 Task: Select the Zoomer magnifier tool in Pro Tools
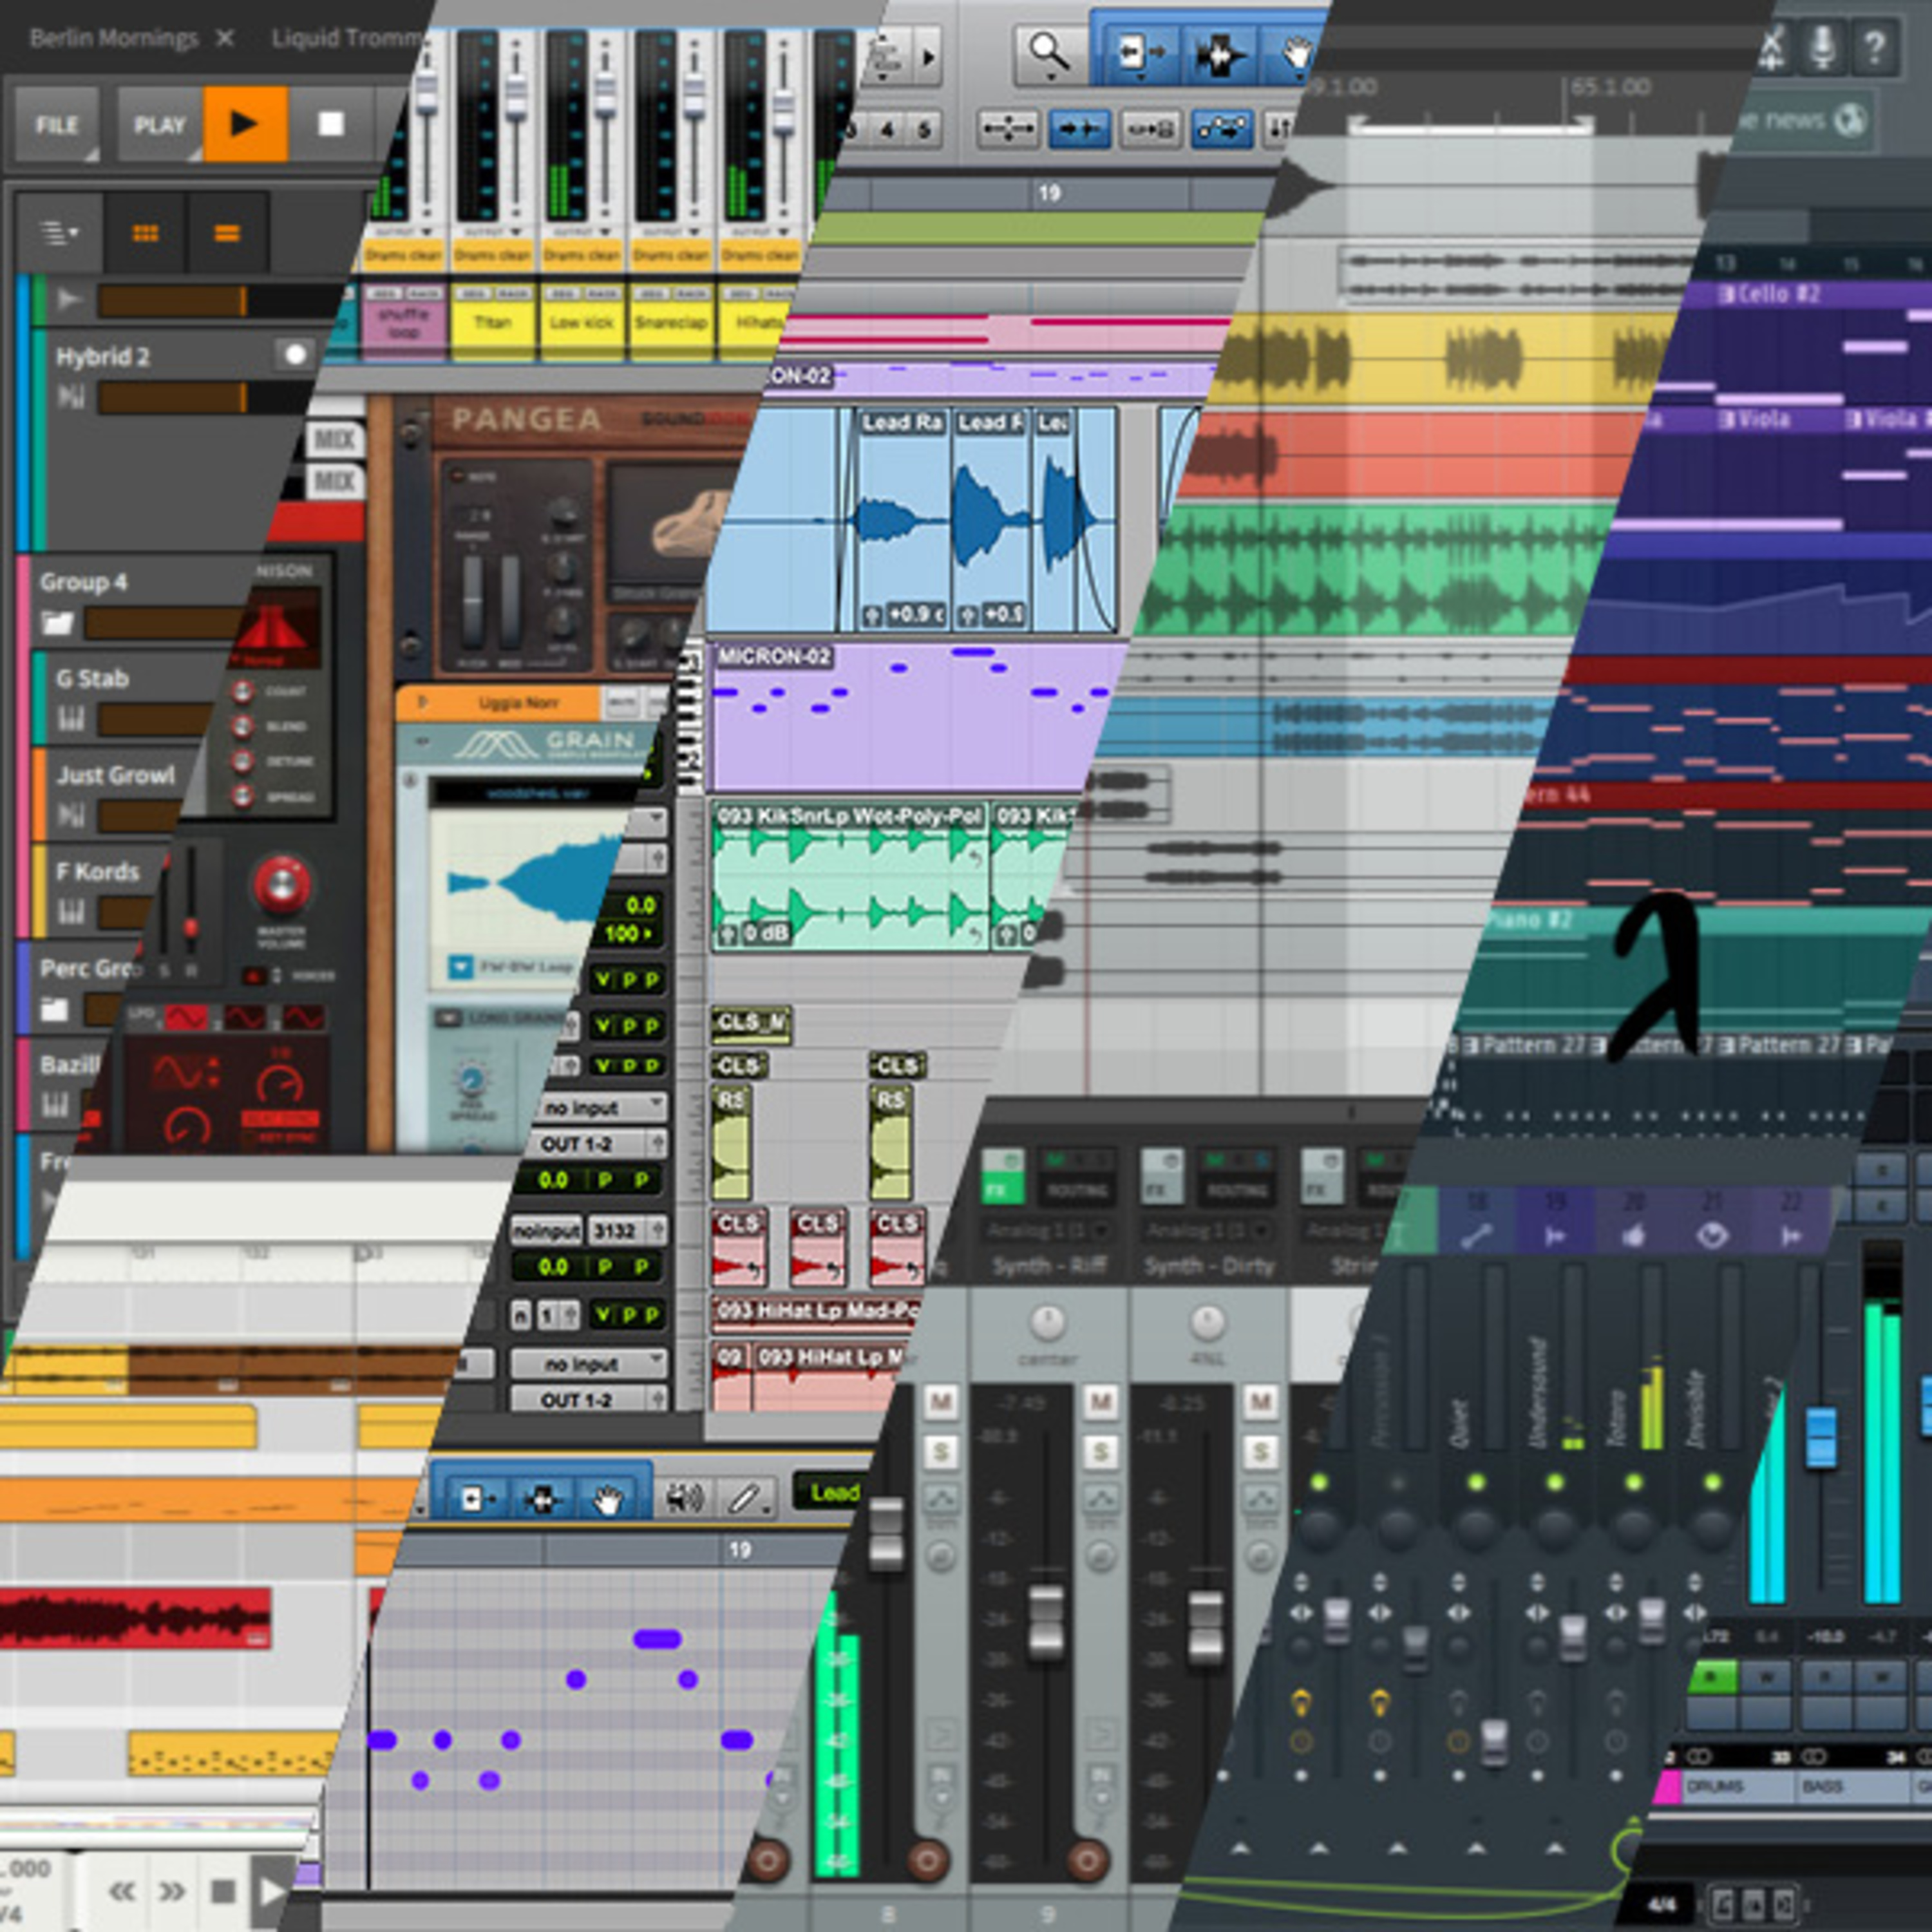(1051, 54)
